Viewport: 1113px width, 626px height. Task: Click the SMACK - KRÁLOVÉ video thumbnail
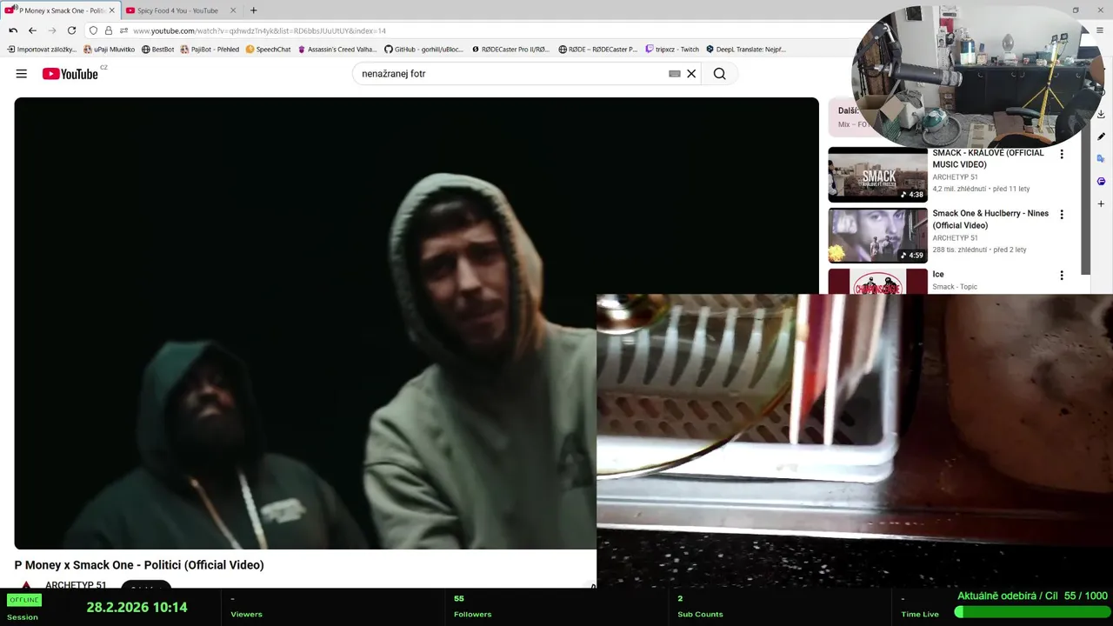point(877,175)
